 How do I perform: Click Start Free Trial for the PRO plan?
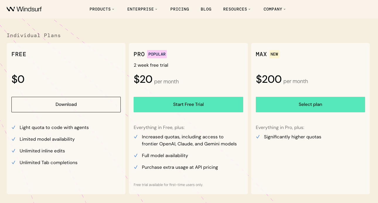(x=188, y=104)
